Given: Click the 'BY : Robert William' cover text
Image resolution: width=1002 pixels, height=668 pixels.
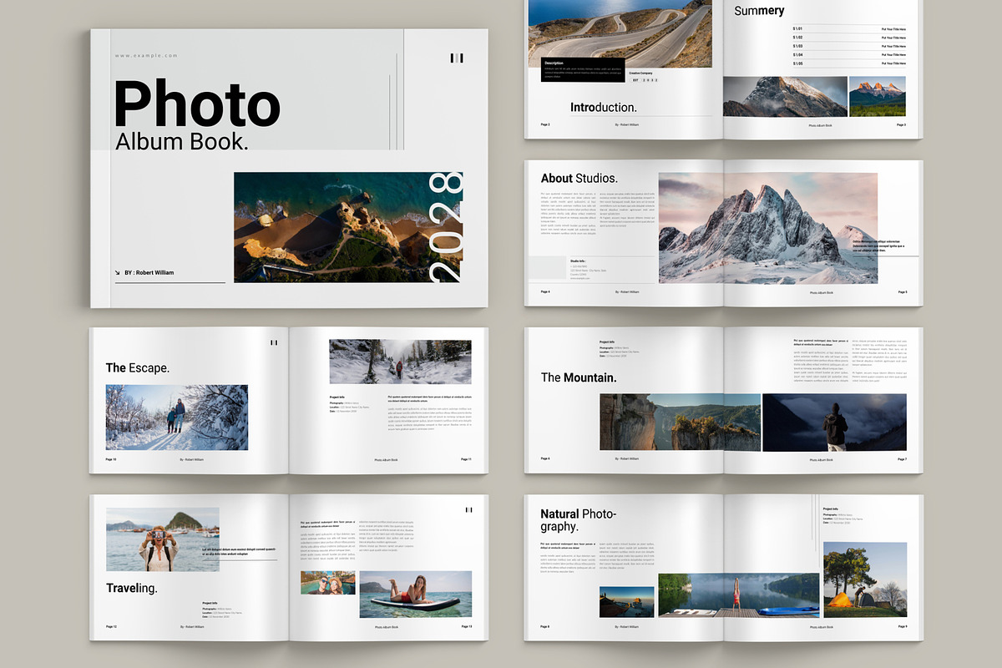Looking at the screenshot, I should click(x=149, y=272).
